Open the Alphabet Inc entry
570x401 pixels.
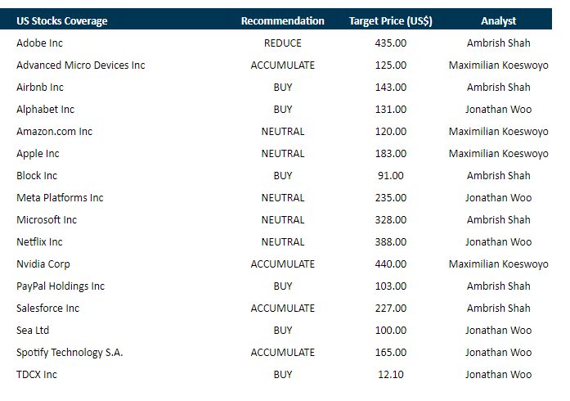coord(45,109)
